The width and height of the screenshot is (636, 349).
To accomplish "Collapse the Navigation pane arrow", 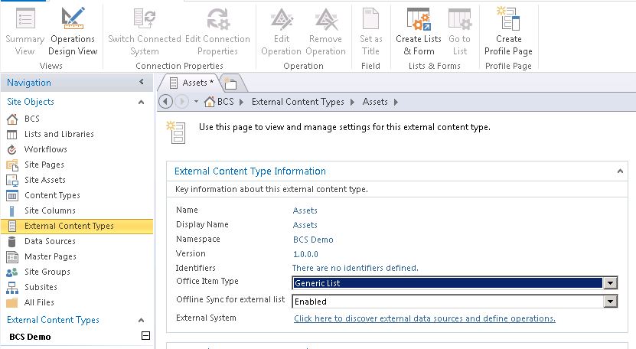I will coord(141,82).
